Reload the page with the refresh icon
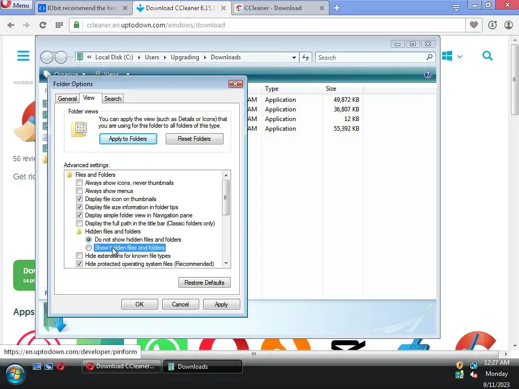Screen dimensions: 519x389 click(x=43, y=25)
